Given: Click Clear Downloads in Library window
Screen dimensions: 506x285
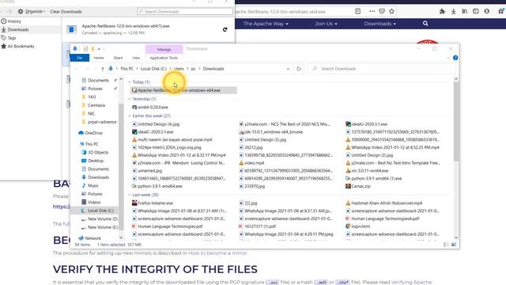Looking at the screenshot, I should point(66,11).
